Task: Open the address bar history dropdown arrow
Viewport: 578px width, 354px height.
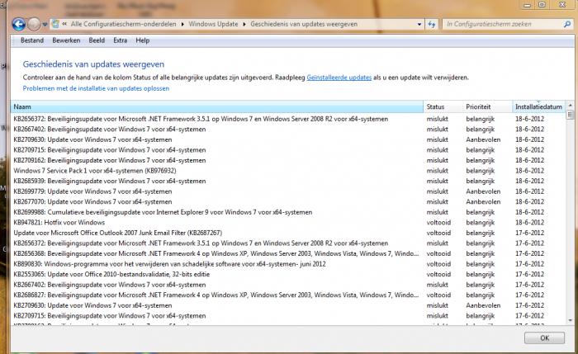Action: (419, 24)
